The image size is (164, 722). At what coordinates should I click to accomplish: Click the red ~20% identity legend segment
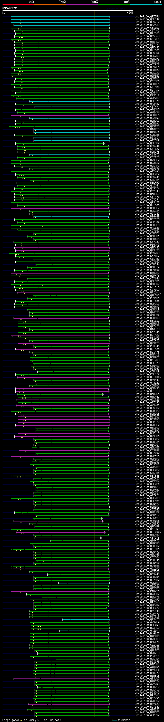point(18,5)
